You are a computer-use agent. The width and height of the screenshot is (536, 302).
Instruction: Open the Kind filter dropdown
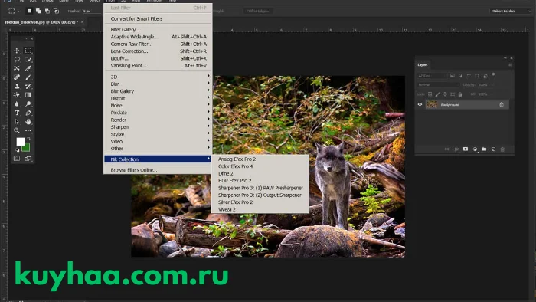[x=431, y=76]
